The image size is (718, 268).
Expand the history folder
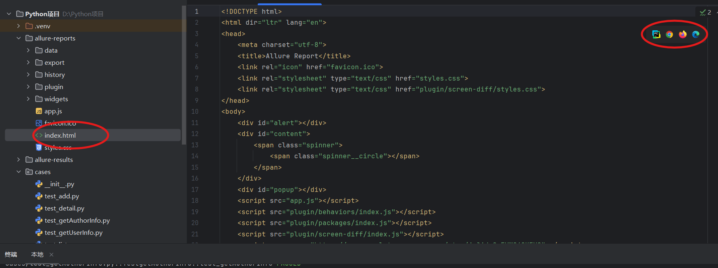(x=28, y=74)
